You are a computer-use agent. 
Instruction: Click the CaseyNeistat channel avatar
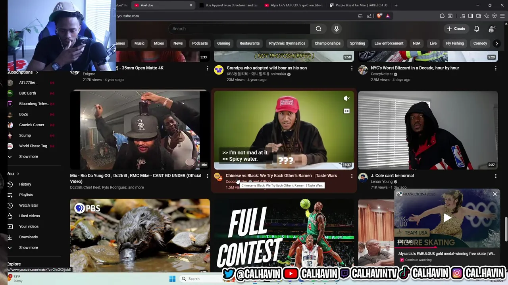point(363,70)
